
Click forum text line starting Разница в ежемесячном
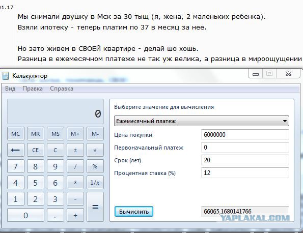pyautogui.click(x=160, y=59)
